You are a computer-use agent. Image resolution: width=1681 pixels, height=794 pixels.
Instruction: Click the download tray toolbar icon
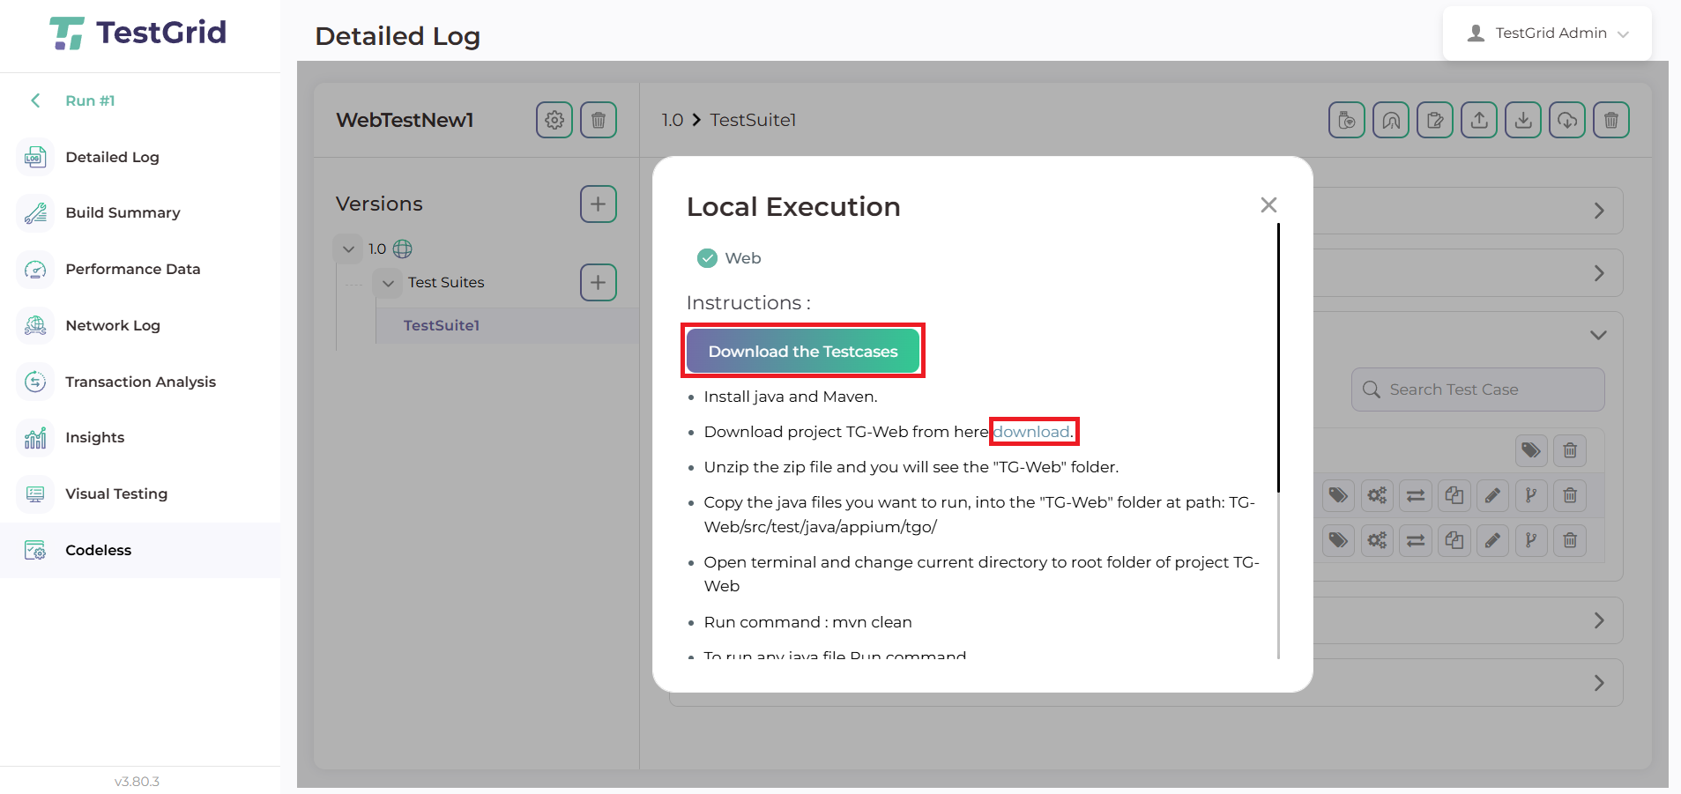coord(1523,120)
